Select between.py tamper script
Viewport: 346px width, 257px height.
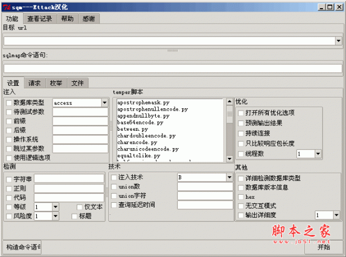click(x=133, y=129)
